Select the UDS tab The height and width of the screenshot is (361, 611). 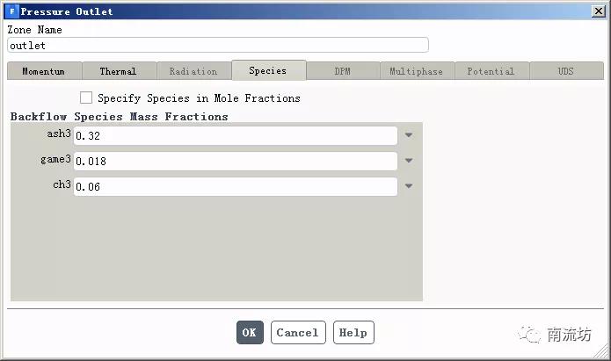(x=565, y=71)
